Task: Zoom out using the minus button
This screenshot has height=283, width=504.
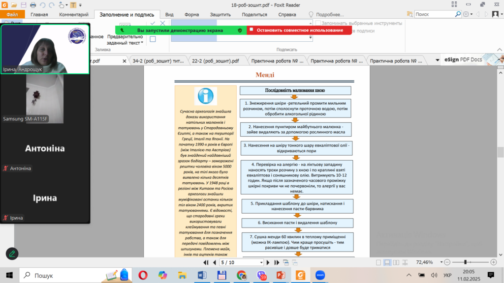Action: tap(447, 262)
